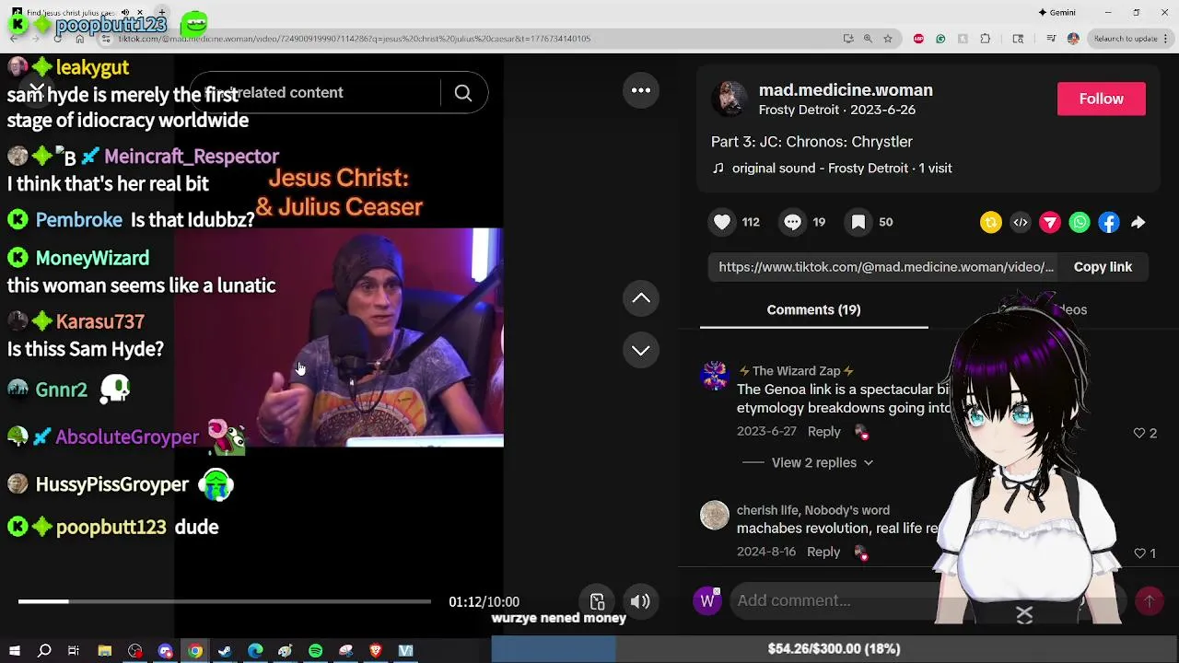Reply to cherish life comment
The height and width of the screenshot is (663, 1179).
click(x=823, y=552)
